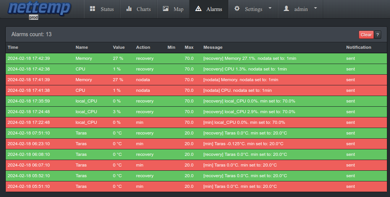Click the Status grid icon
This screenshot has height=197, width=390.
(92, 9)
